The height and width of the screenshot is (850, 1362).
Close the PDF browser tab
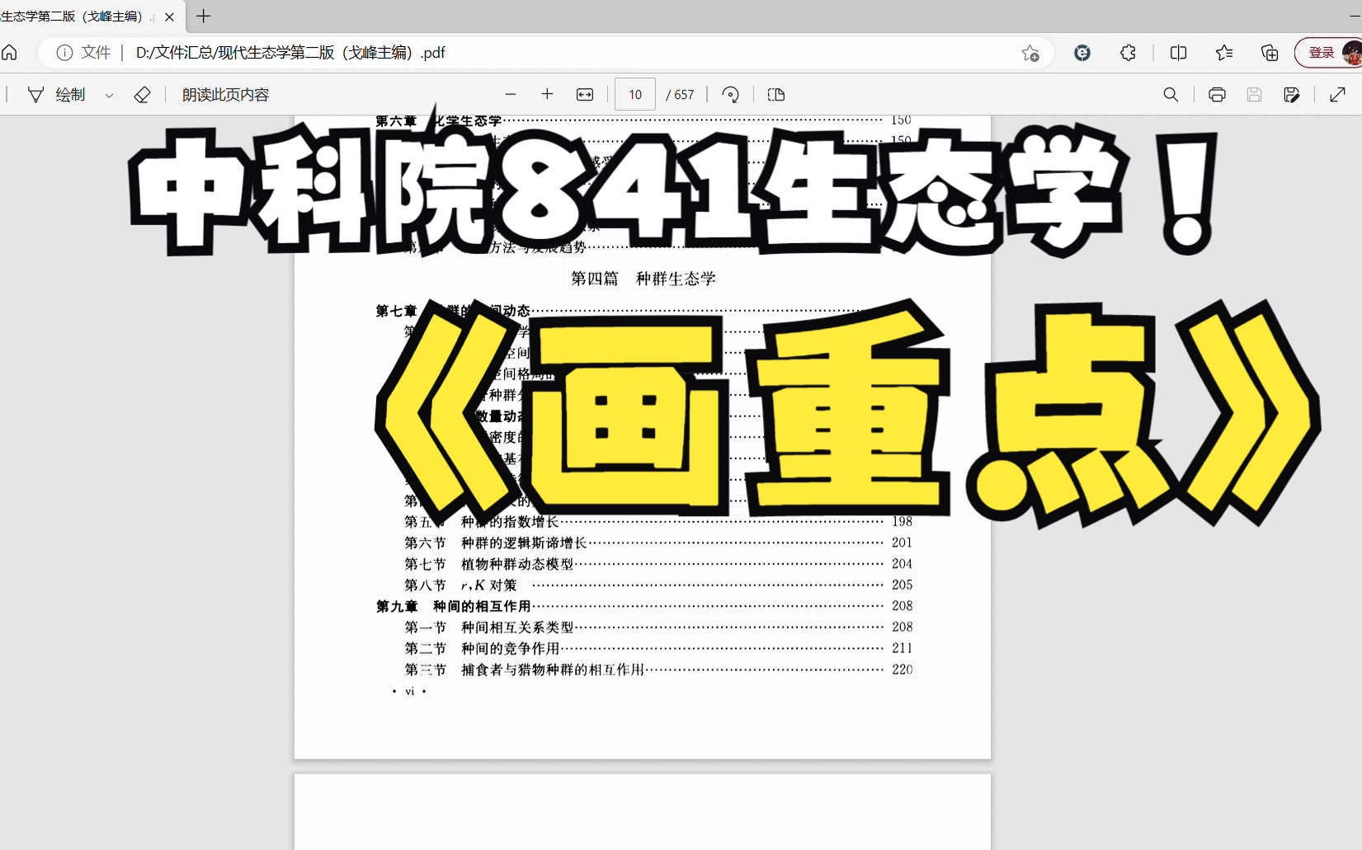pyautogui.click(x=169, y=16)
